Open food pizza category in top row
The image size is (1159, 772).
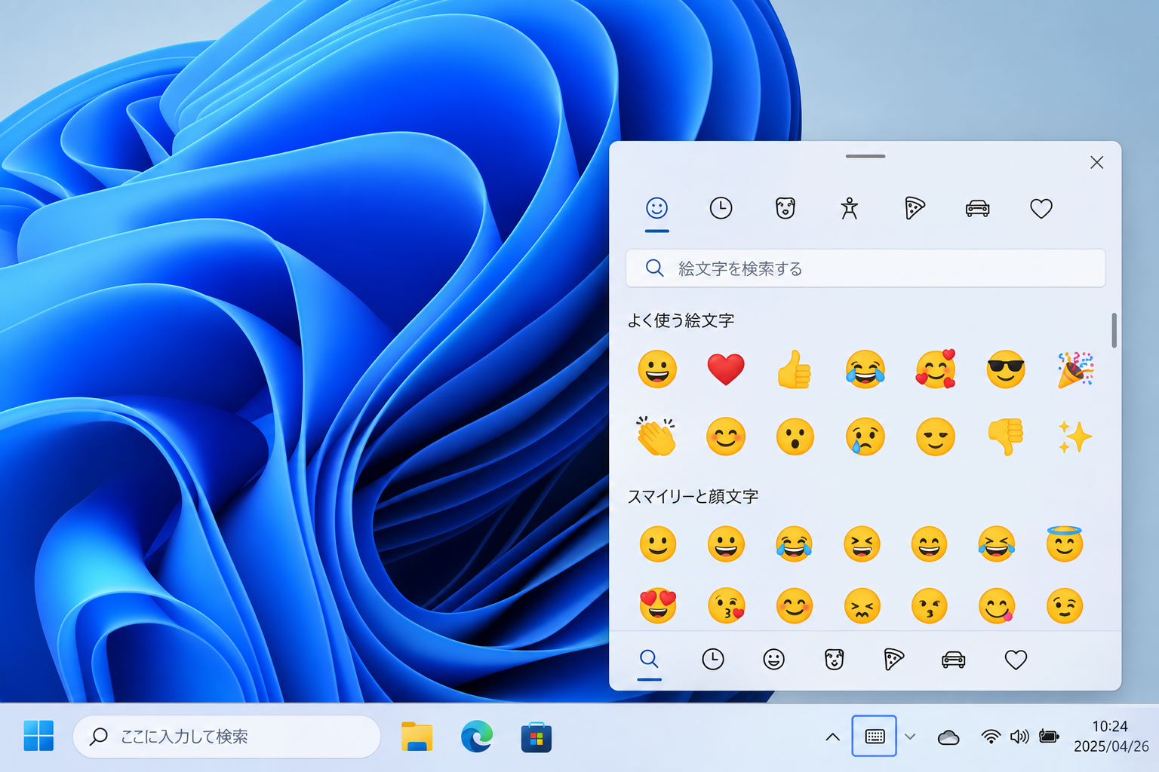915,208
